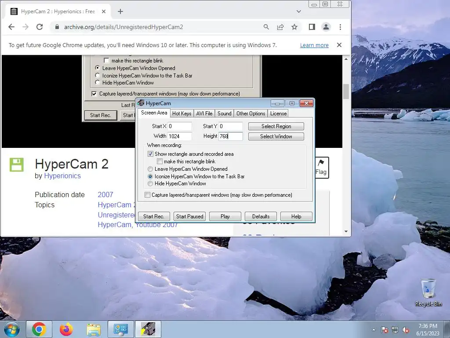Screen dimensions: 450x338
Task: Open a new Chrome tab
Action: [x=120, y=11]
